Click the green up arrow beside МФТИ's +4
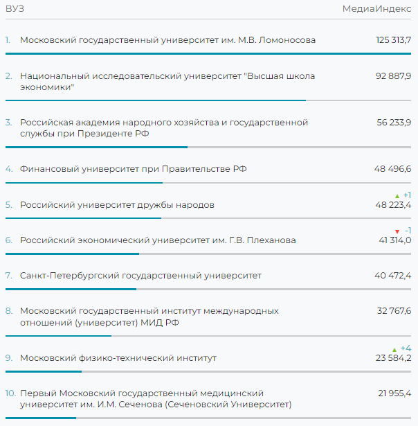Image resolution: width=418 pixels, height=426 pixels. point(394,350)
